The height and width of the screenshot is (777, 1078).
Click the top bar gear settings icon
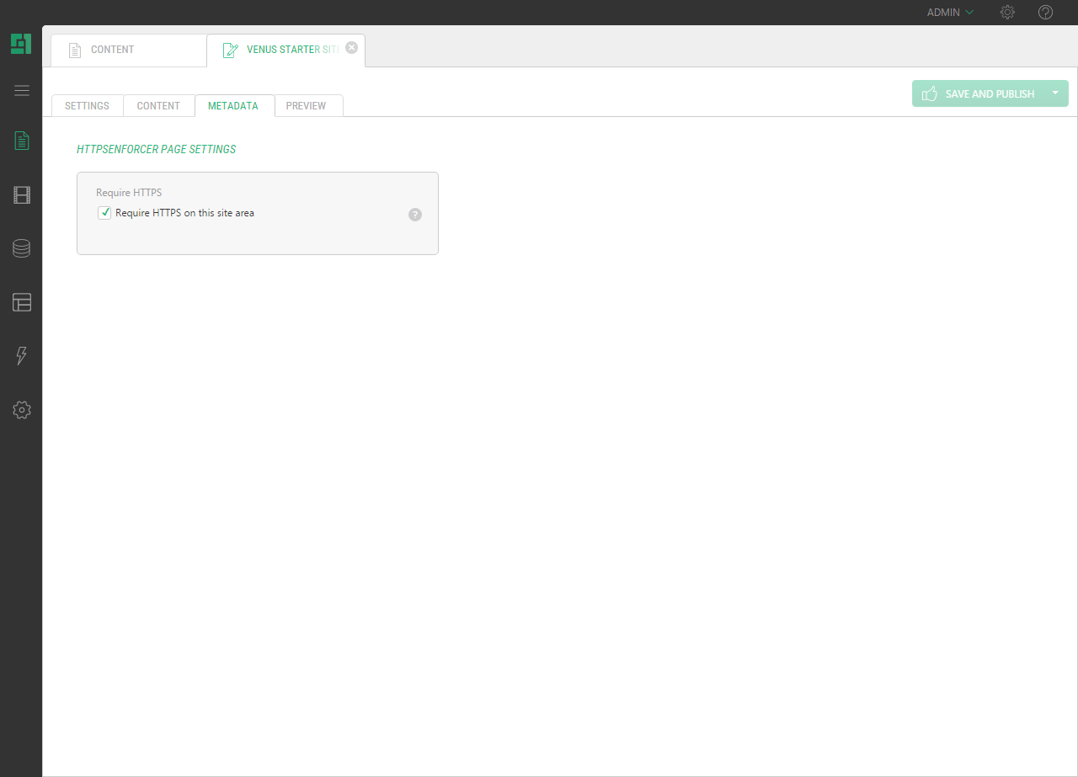click(1007, 13)
